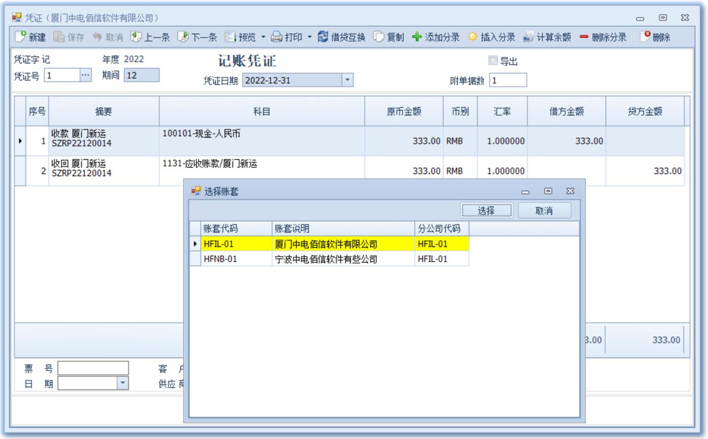The height and width of the screenshot is (439, 708).
Task: Click the 附单据数 input field
Action: (x=507, y=80)
